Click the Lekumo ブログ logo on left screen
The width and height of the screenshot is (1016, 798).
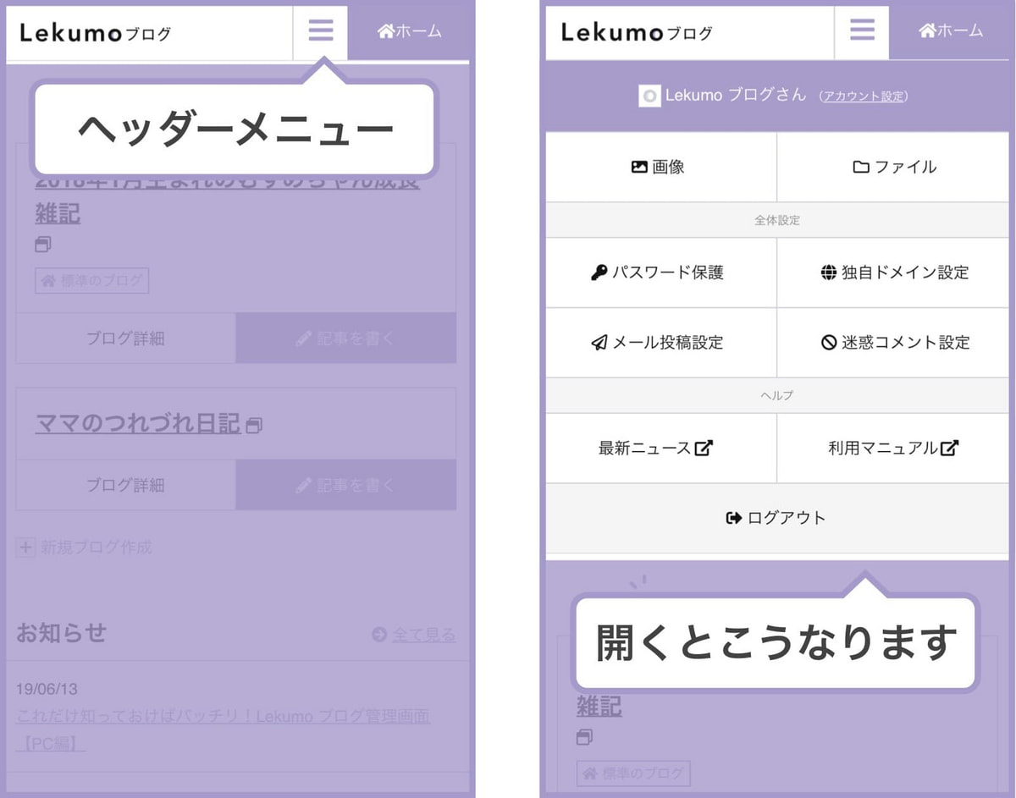click(95, 33)
